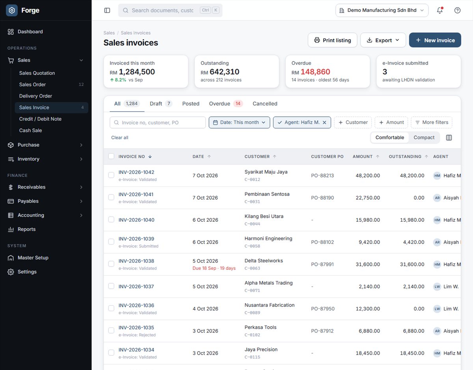Click the Payables card icon
Screen dimensions: 473x370
[x=11, y=201]
